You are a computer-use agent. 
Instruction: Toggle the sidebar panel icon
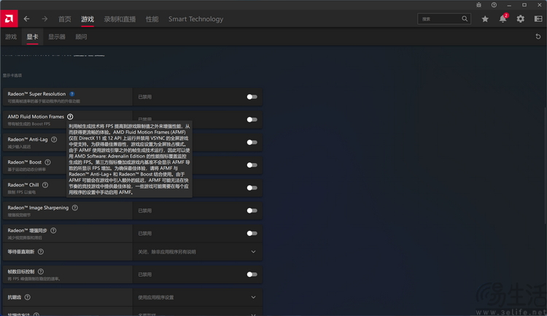(x=538, y=19)
